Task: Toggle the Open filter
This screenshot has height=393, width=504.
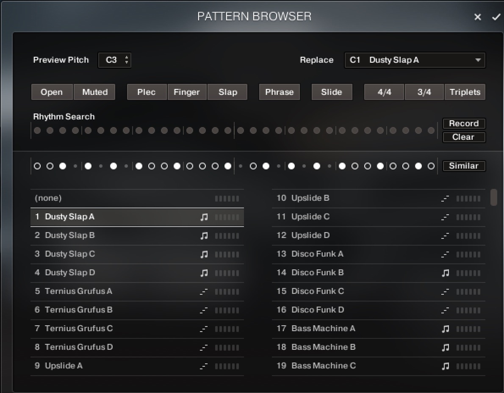Action: click(52, 92)
